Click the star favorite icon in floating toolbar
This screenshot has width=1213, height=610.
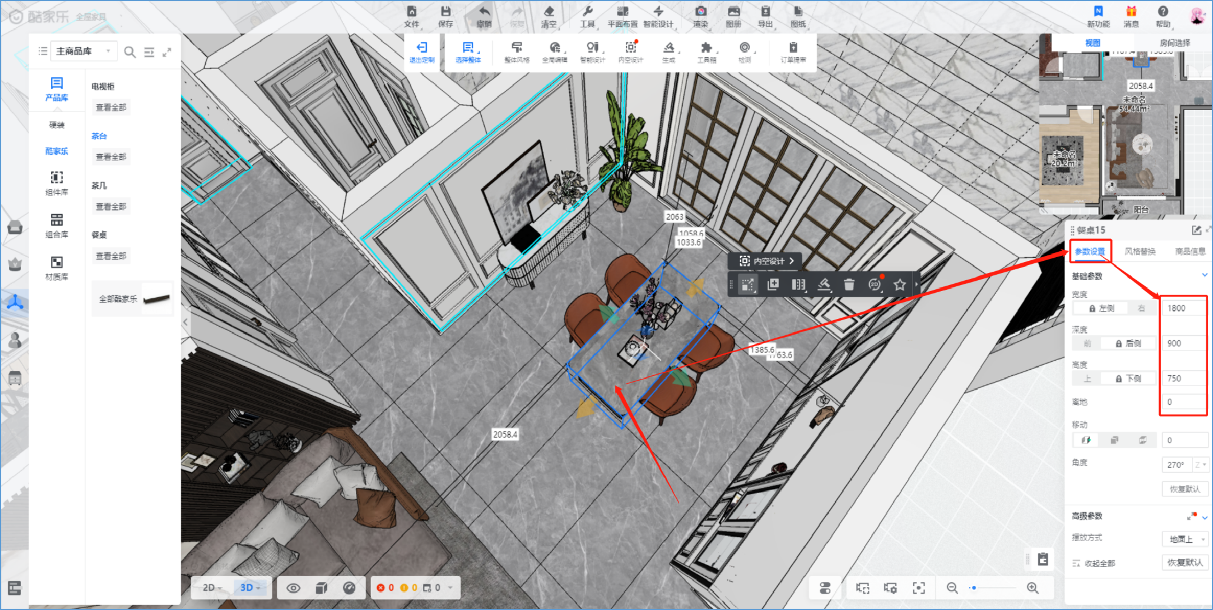[900, 284]
